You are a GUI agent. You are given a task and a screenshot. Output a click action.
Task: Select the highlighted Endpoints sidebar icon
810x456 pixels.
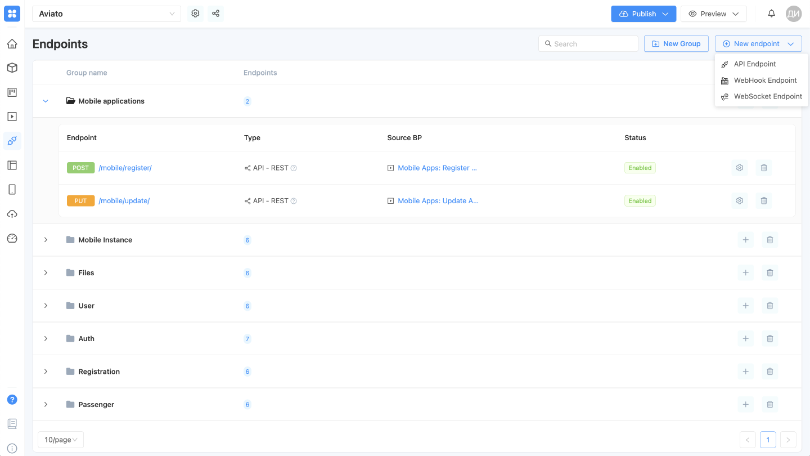point(12,141)
